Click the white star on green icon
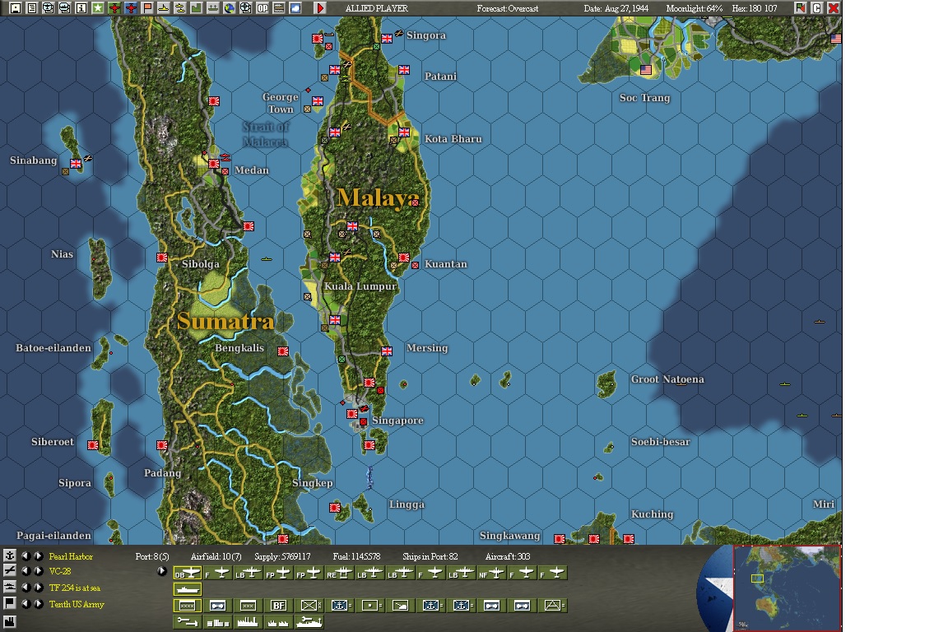 pos(97,8)
